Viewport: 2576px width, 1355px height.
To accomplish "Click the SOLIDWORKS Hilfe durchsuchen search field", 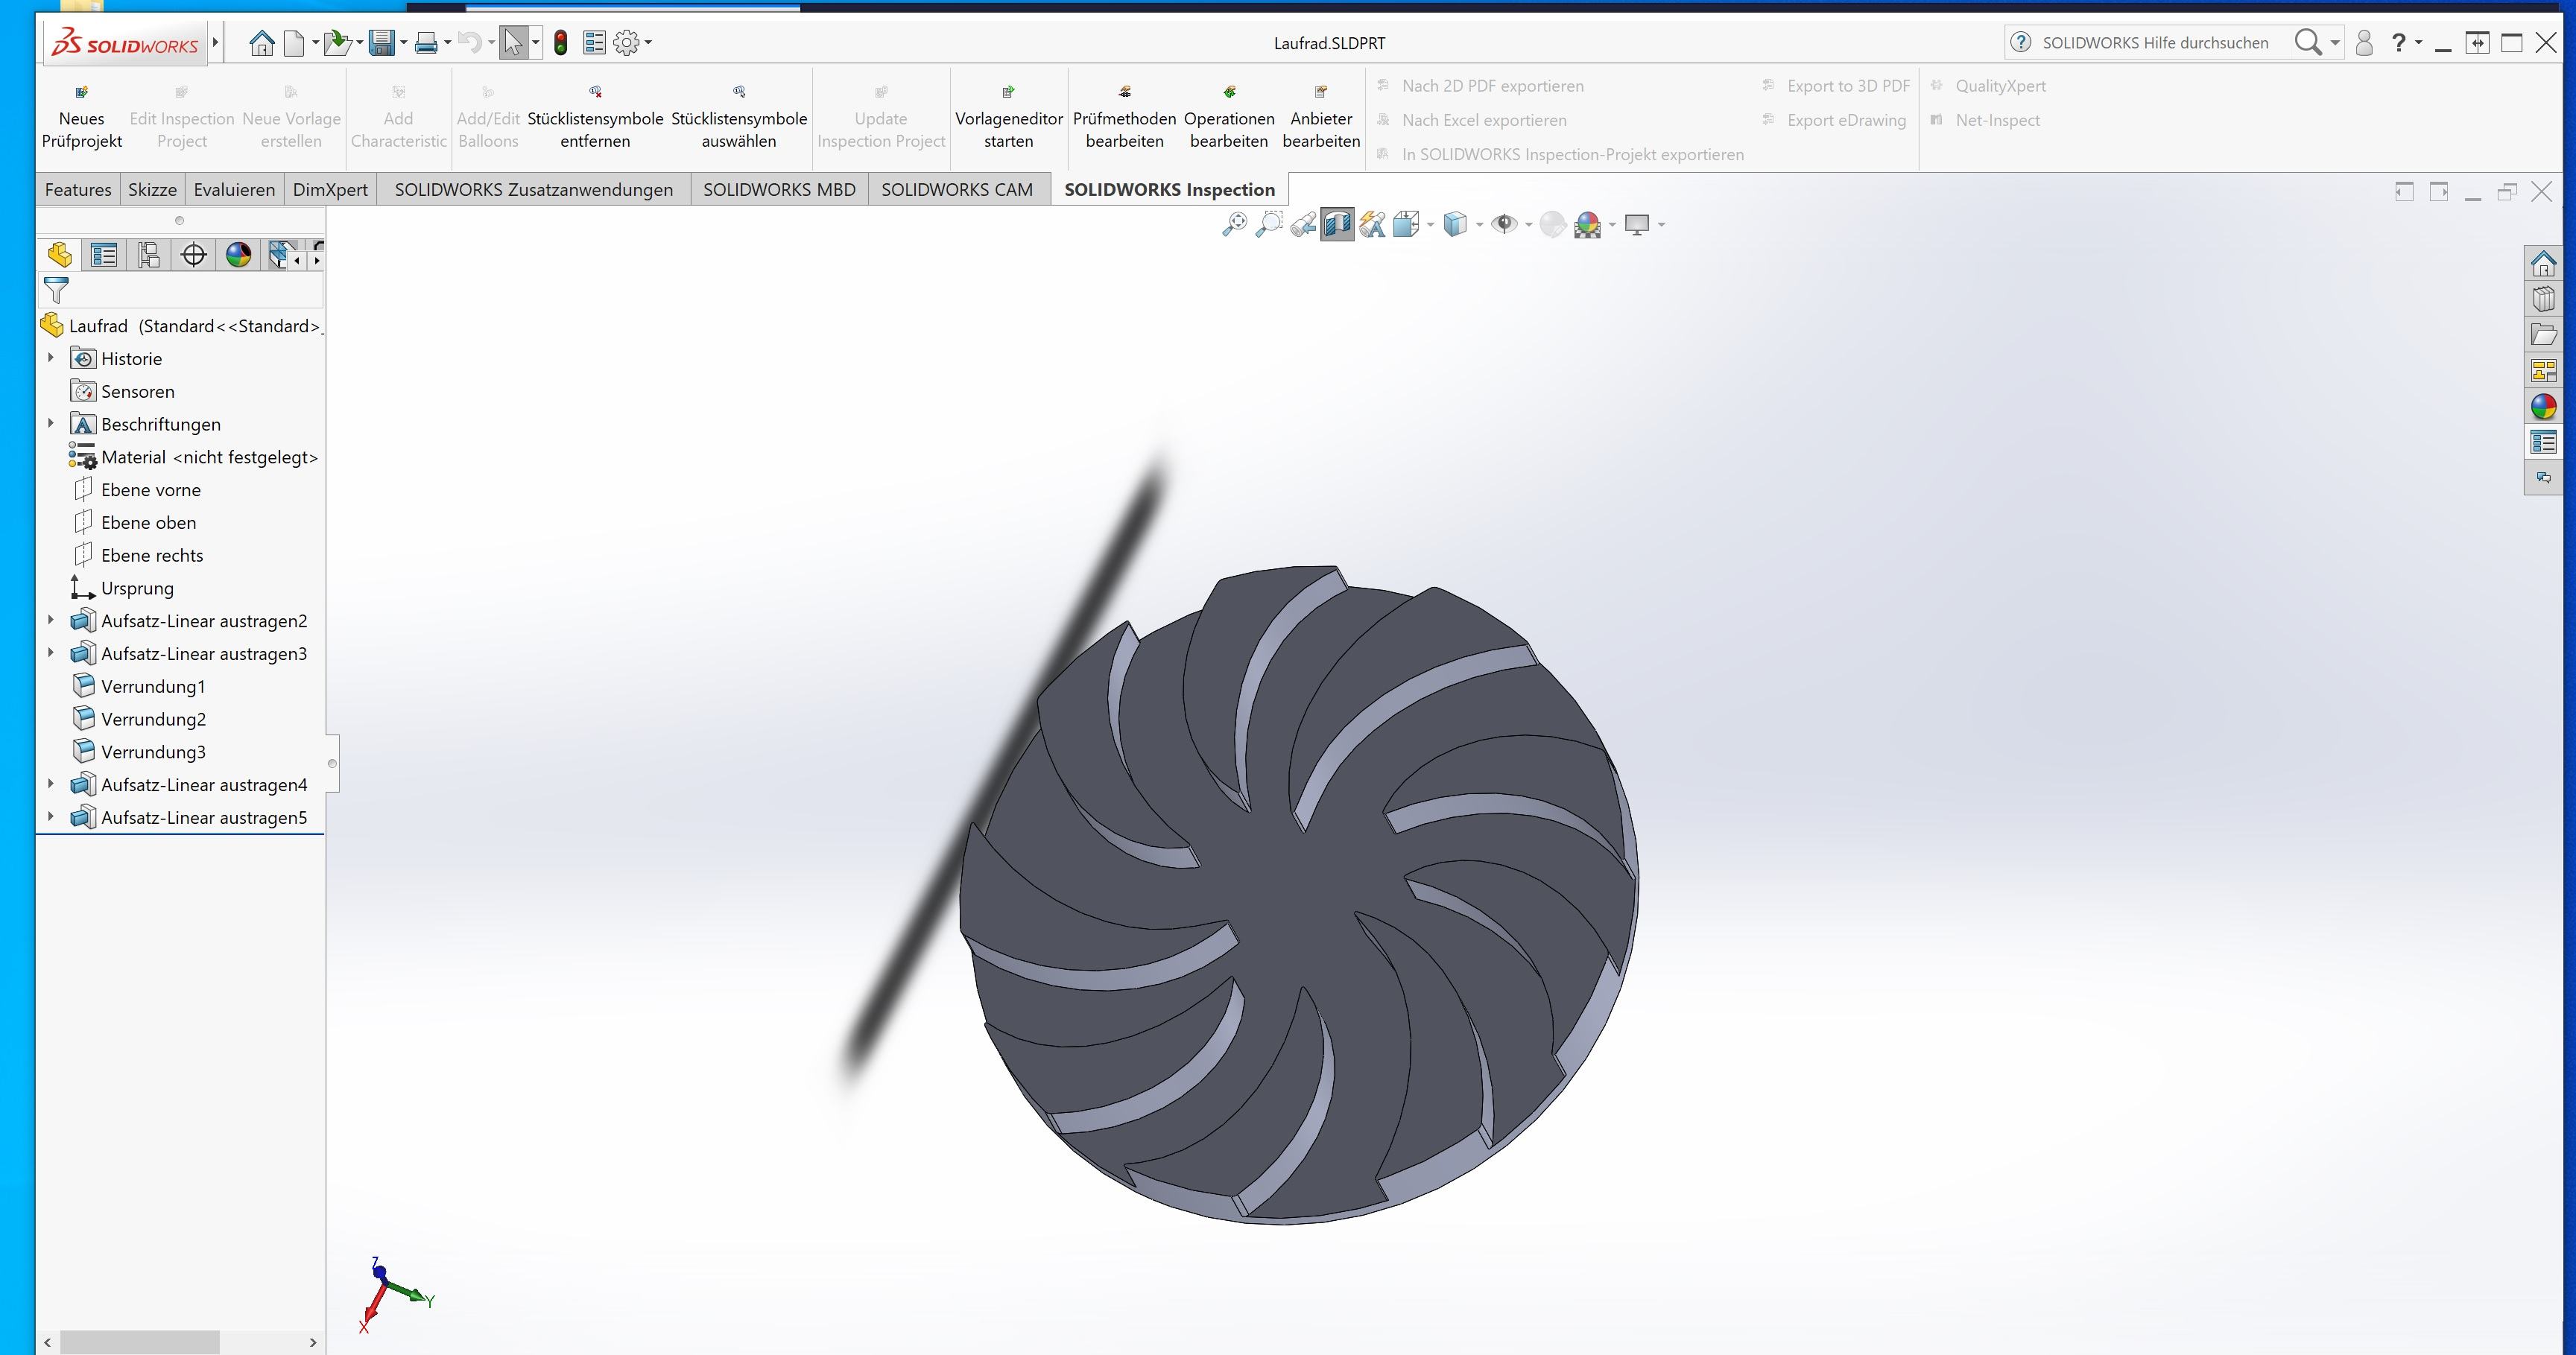I will (2155, 43).
